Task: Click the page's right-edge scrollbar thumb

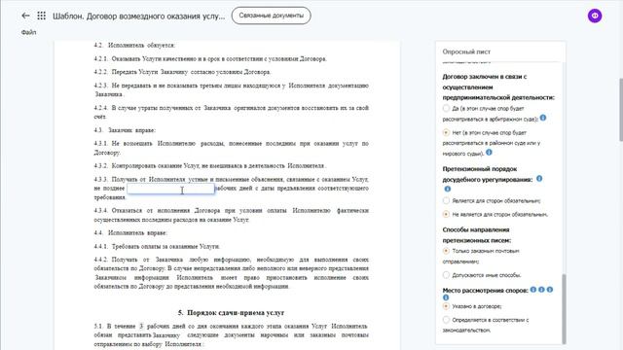Action: coord(621,110)
